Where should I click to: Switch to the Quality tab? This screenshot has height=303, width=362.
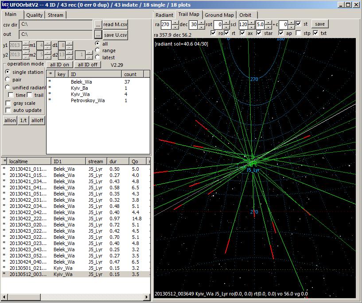pos(34,15)
